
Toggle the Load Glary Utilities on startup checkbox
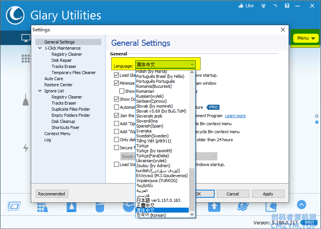point(117,75)
